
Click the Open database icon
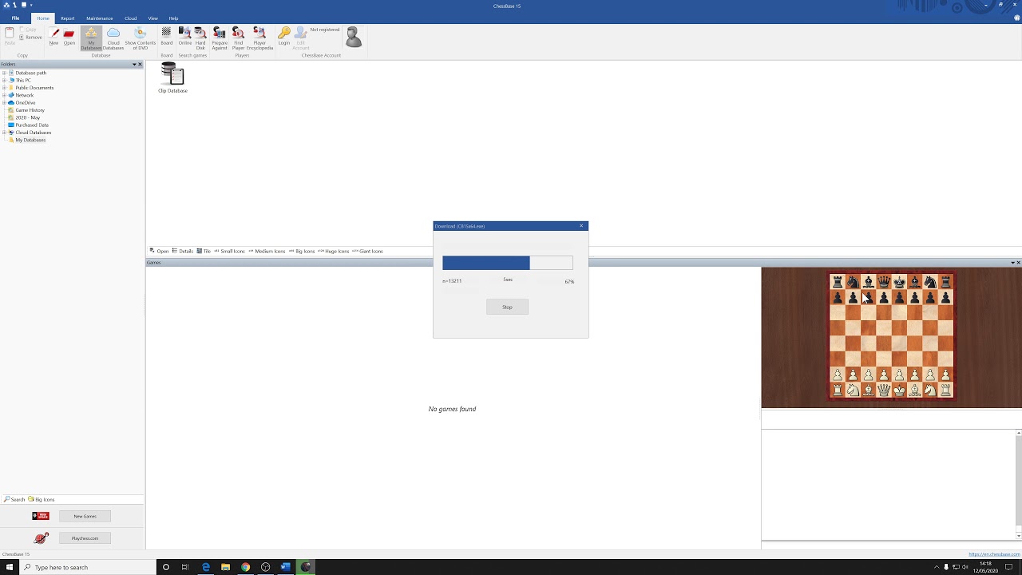pos(69,37)
